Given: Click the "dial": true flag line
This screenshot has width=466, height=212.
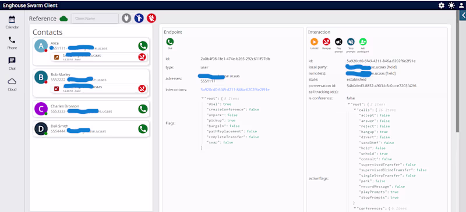Looking at the screenshot, I should (x=218, y=104).
